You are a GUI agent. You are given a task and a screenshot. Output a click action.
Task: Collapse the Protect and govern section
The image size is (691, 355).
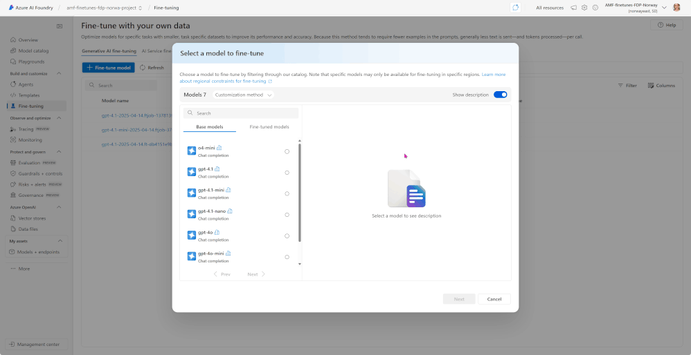tap(59, 151)
